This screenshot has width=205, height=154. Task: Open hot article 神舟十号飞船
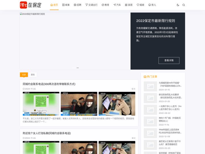(x=170, y=119)
